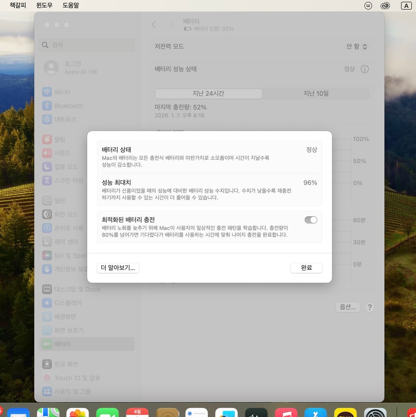Click 더 알아보기... for battery details
This screenshot has height=417, width=416.
[x=118, y=268]
